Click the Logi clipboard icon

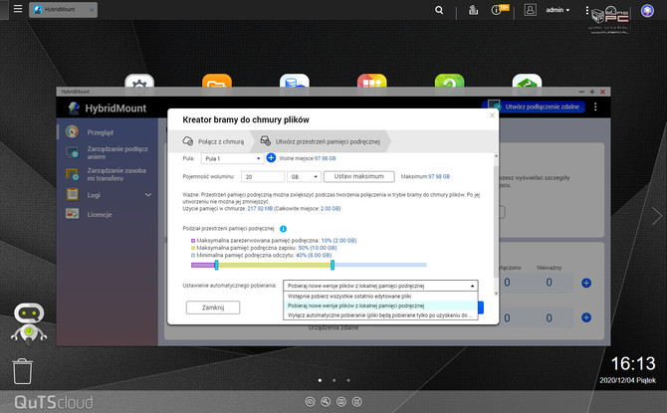[73, 194]
